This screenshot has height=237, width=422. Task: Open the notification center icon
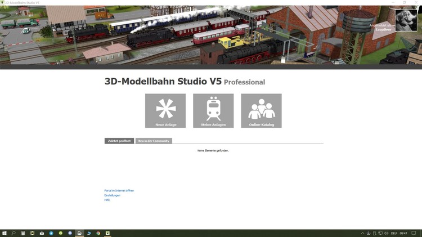click(414, 233)
